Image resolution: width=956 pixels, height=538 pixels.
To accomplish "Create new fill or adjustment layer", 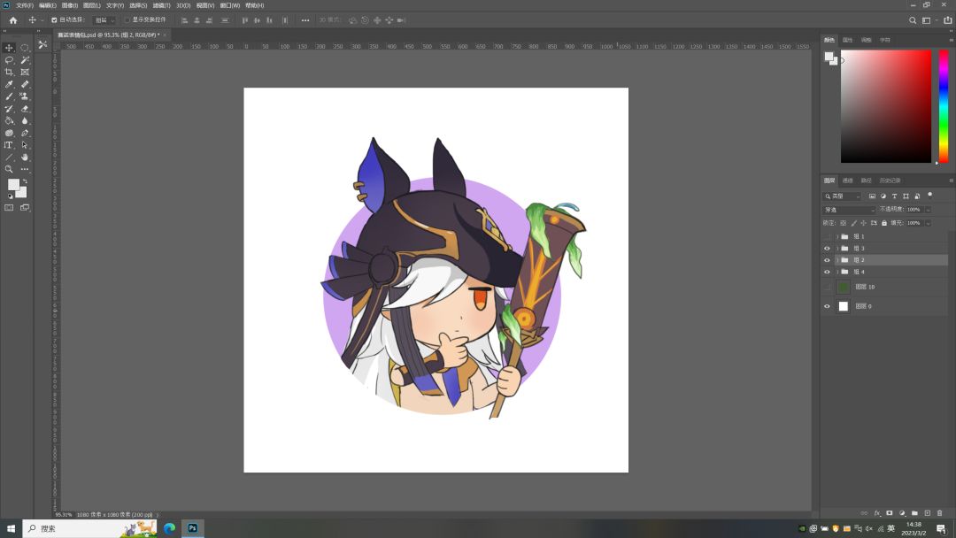I will click(x=902, y=513).
